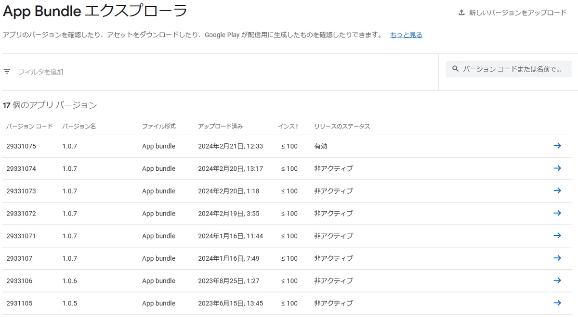Select version code 29331072 cell
This screenshot has height=317, width=578.
pyautogui.click(x=21, y=214)
